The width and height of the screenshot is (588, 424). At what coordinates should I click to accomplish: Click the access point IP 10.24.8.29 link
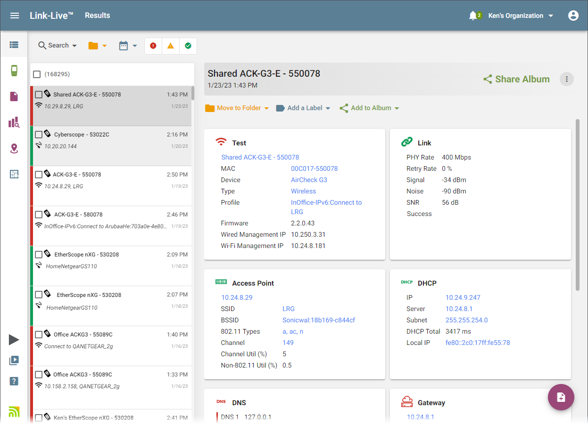tap(237, 297)
